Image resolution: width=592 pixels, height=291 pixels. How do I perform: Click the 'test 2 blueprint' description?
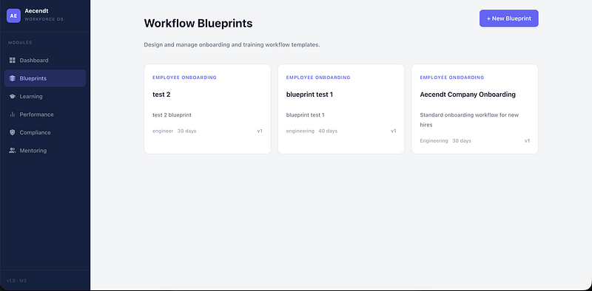pyautogui.click(x=172, y=115)
